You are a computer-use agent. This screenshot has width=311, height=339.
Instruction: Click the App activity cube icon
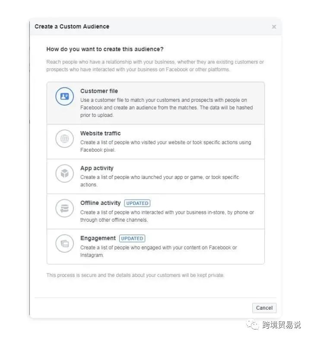pos(64,173)
